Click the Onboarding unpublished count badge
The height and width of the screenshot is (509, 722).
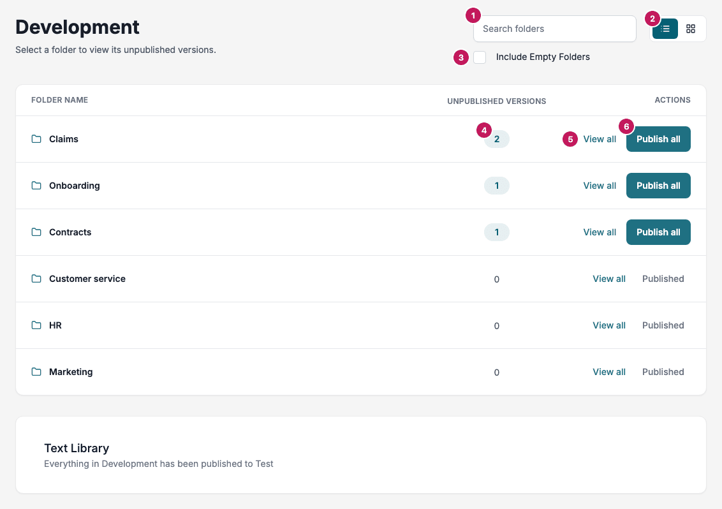[496, 186]
